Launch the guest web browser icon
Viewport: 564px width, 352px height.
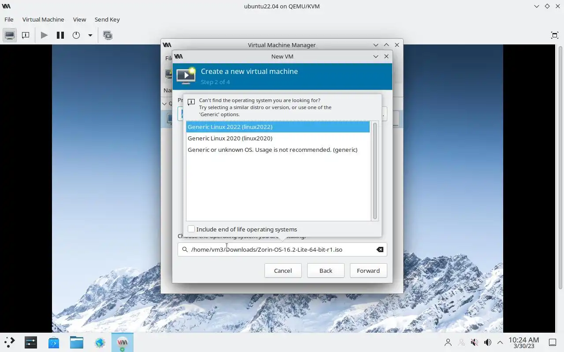[x=100, y=342]
